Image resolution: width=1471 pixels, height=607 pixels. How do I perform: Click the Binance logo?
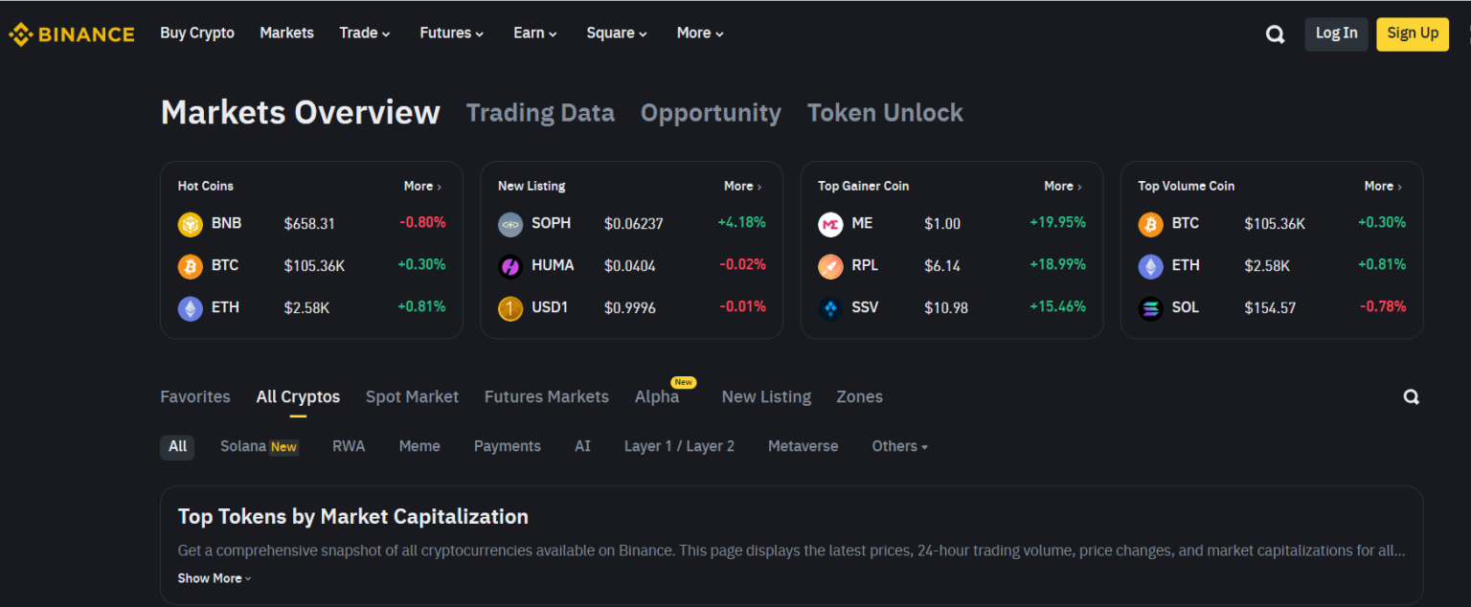[x=72, y=33]
